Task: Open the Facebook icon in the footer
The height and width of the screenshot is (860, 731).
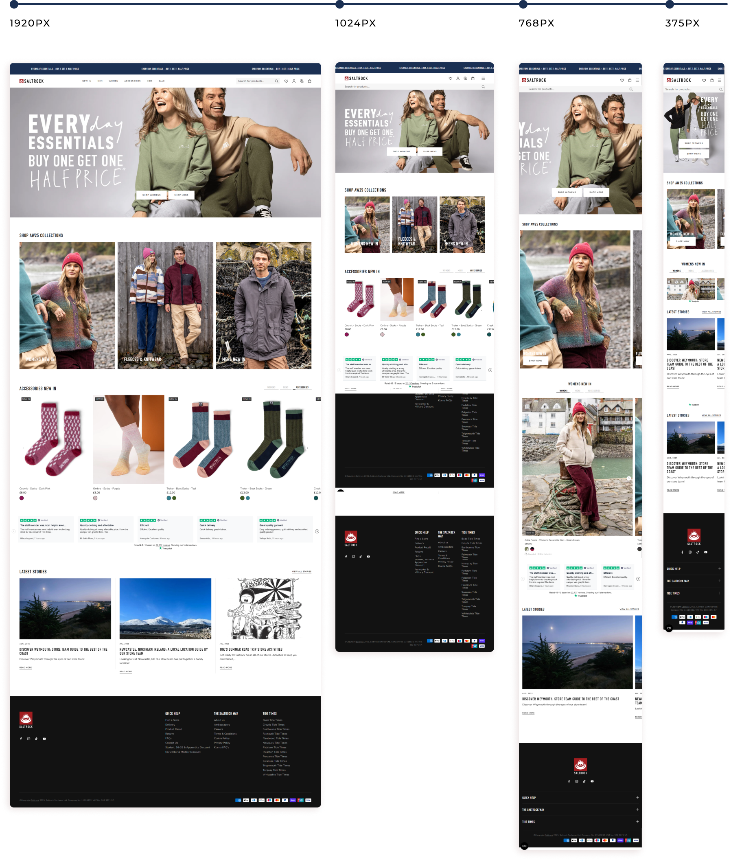Action: (x=21, y=739)
